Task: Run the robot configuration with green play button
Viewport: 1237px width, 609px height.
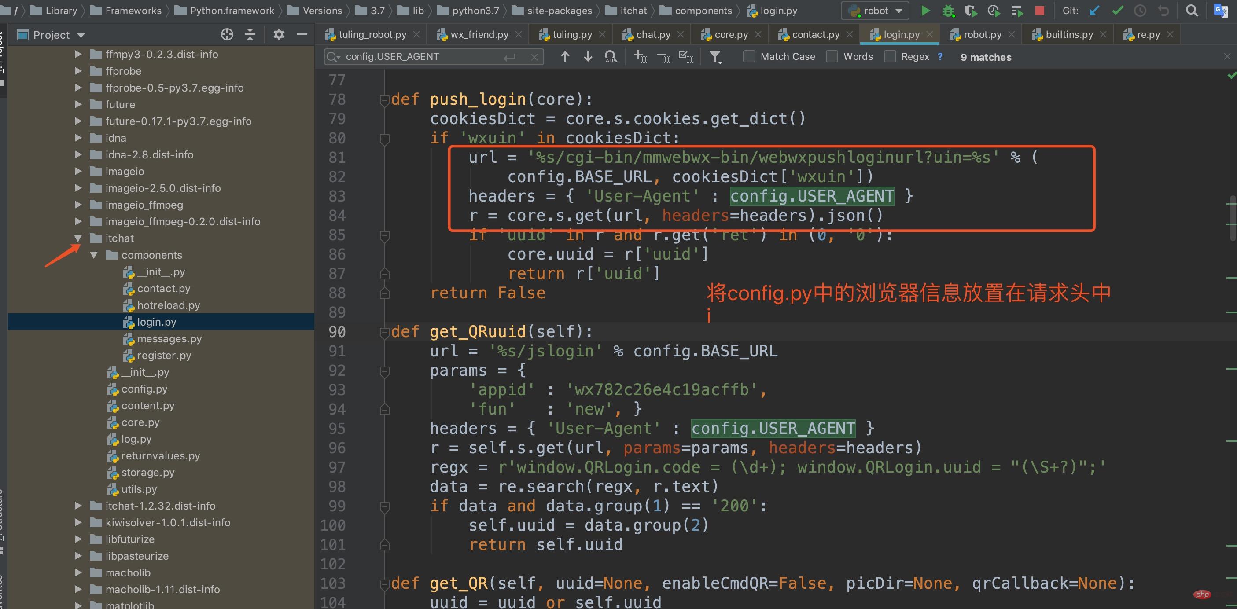Action: click(925, 11)
